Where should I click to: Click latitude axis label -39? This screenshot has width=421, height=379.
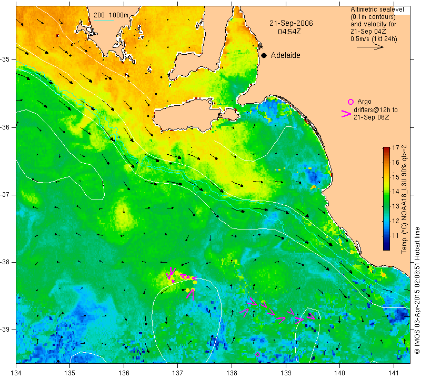(x=5, y=330)
